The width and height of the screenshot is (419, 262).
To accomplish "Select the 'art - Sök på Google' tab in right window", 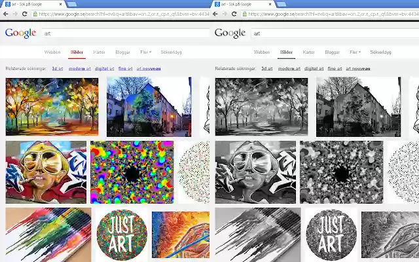I will tap(242, 5).
